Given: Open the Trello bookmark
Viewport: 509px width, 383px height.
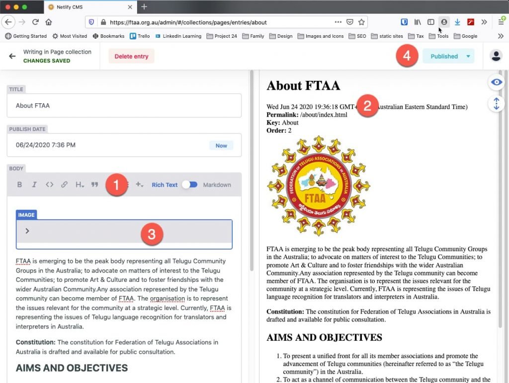Looking at the screenshot, I should pyautogui.click(x=140, y=36).
